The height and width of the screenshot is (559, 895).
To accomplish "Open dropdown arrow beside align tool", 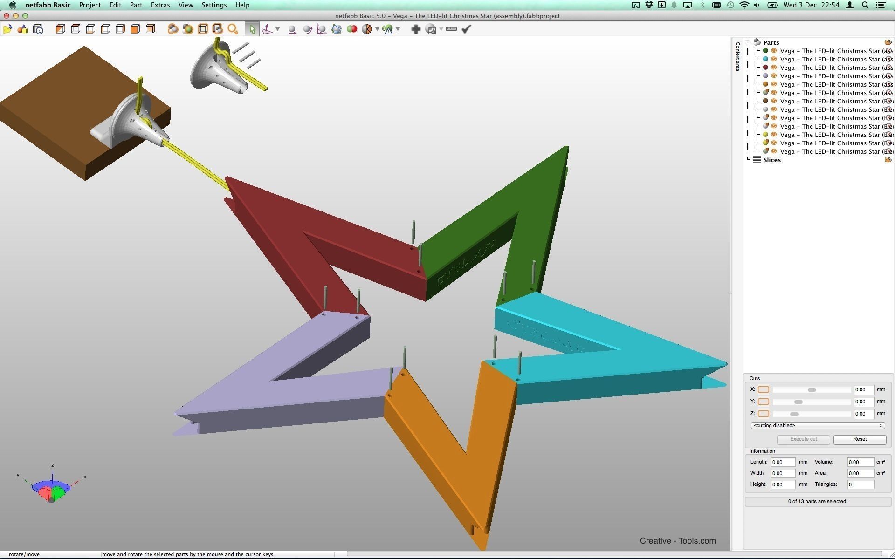I will pos(277,29).
